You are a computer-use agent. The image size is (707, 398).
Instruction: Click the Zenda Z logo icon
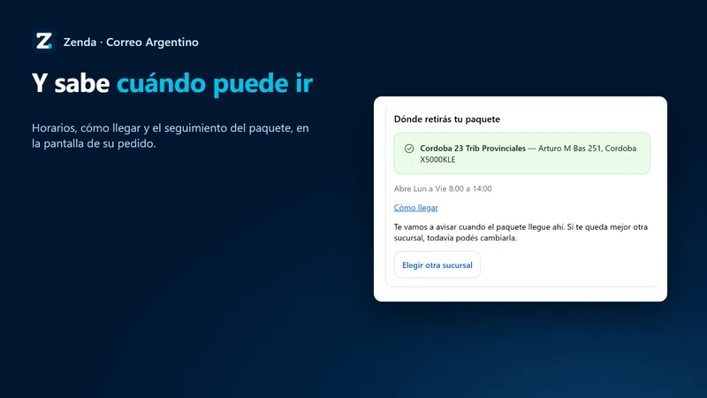tap(43, 41)
